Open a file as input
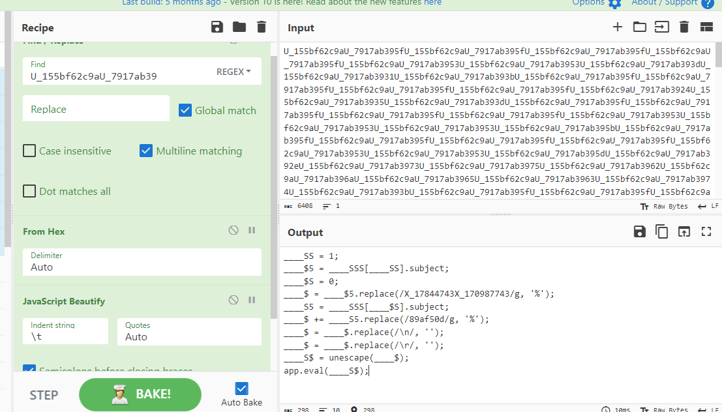 639,27
